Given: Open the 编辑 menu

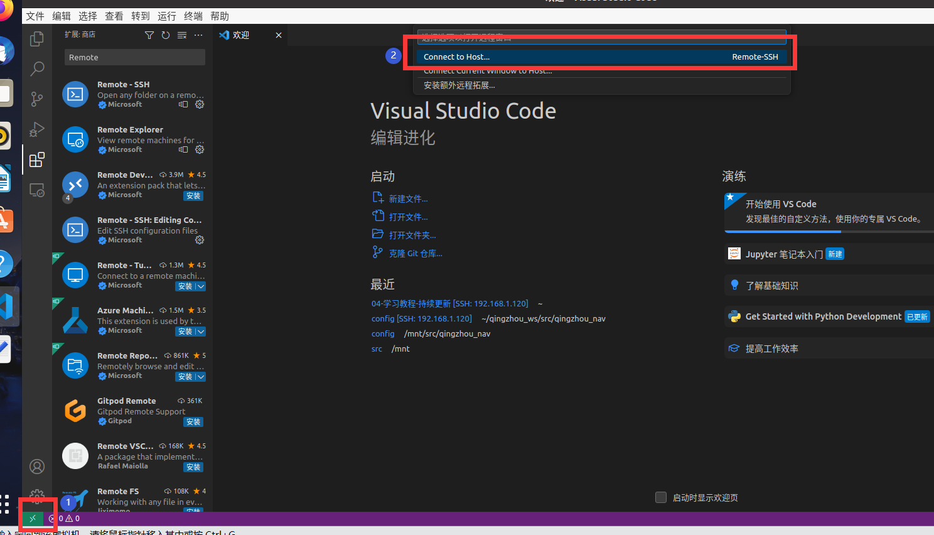Looking at the screenshot, I should [62, 16].
